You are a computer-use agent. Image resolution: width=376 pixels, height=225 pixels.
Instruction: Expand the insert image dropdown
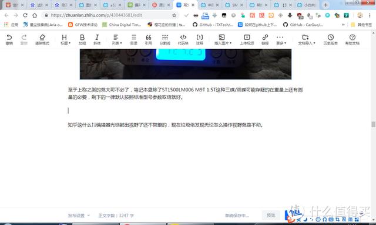[x=223, y=39]
